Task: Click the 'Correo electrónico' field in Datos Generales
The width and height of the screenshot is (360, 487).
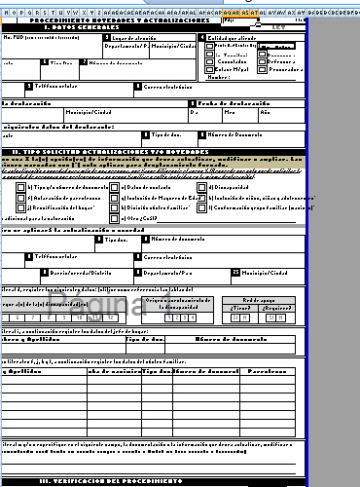Action: [x=220, y=91]
